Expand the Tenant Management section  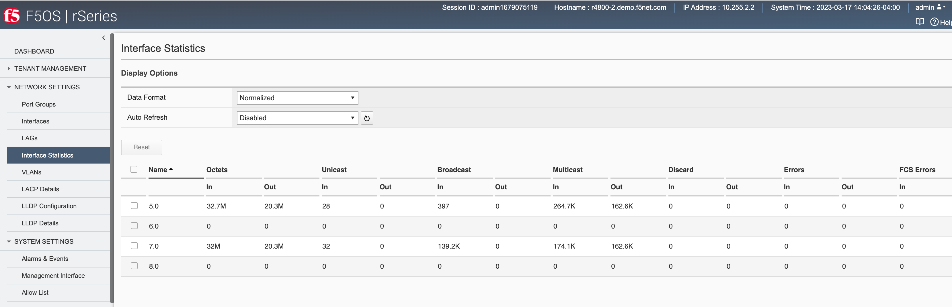pyautogui.click(x=50, y=69)
